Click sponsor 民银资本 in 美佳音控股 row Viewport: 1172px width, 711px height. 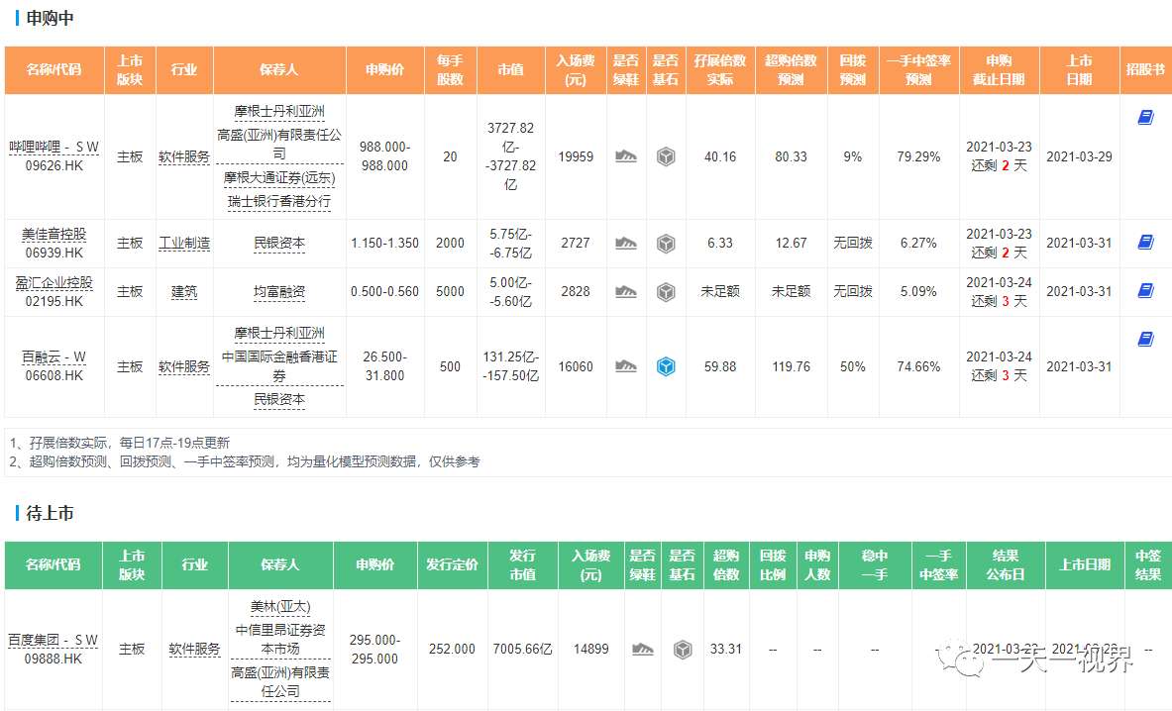(279, 244)
